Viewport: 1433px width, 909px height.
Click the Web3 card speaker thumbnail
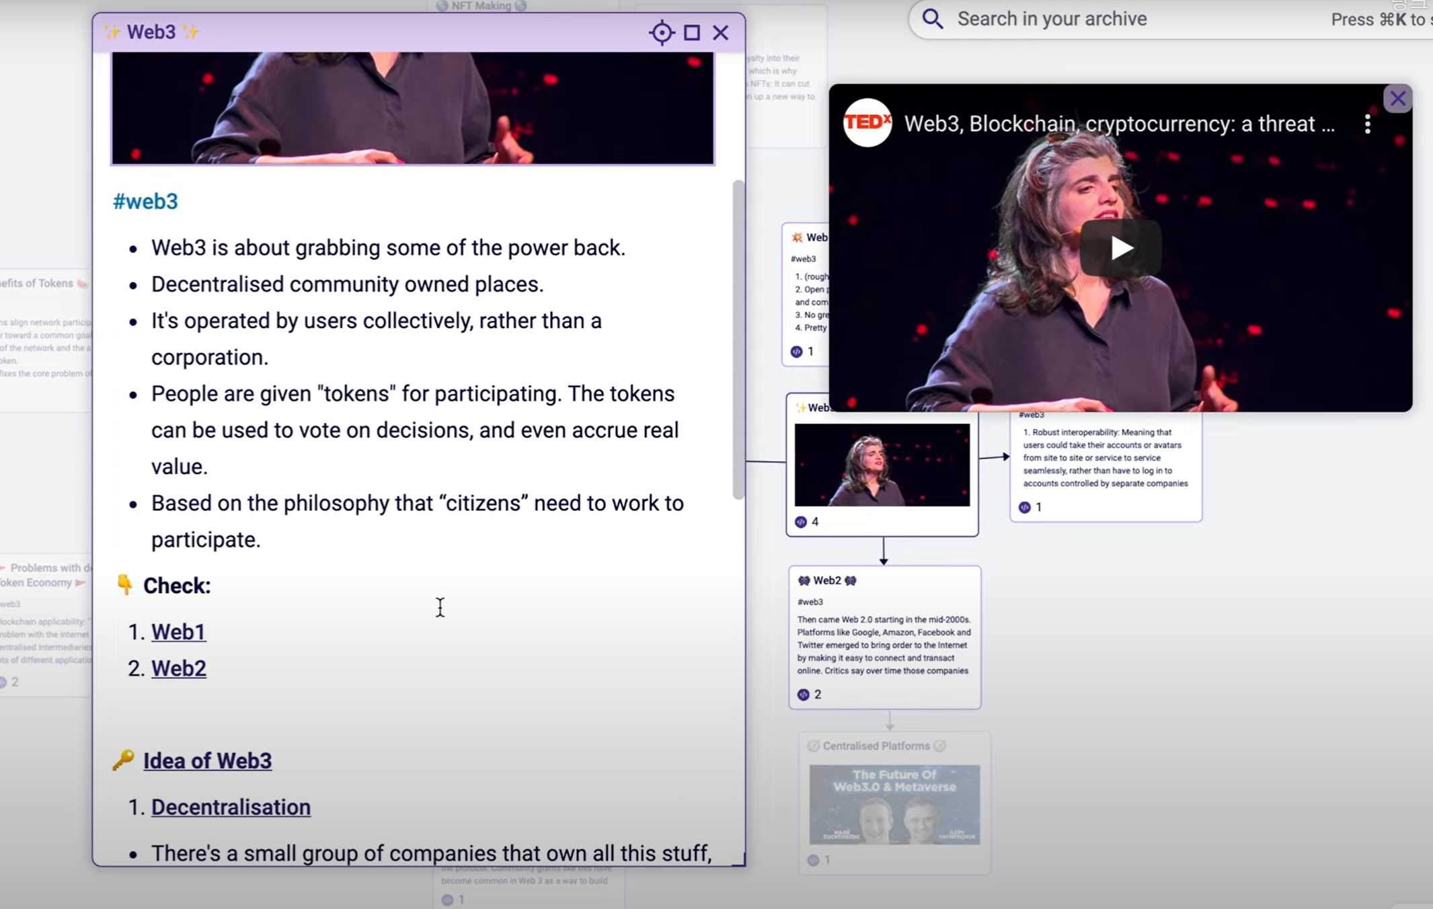click(x=882, y=465)
